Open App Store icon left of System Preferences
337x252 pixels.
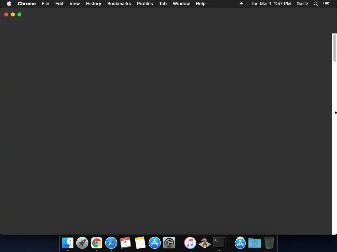click(155, 243)
